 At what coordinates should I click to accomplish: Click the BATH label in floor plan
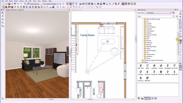(x=94, y=92)
